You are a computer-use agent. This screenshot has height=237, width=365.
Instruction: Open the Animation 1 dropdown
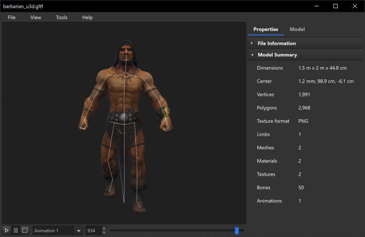[x=78, y=231]
